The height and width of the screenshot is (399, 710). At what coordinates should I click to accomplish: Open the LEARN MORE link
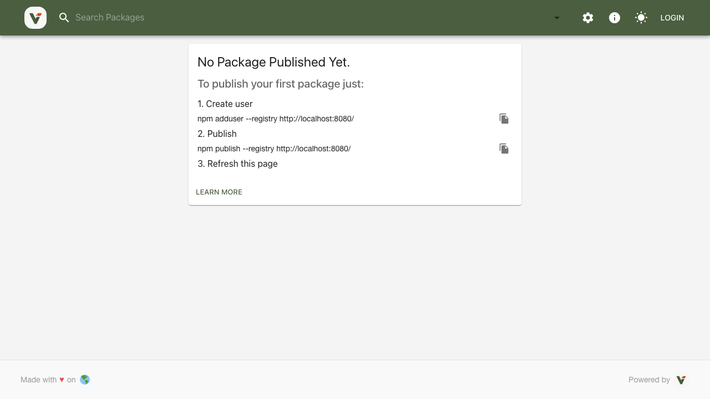click(219, 192)
